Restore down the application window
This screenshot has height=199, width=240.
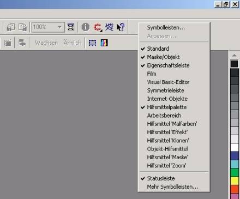point(226,4)
